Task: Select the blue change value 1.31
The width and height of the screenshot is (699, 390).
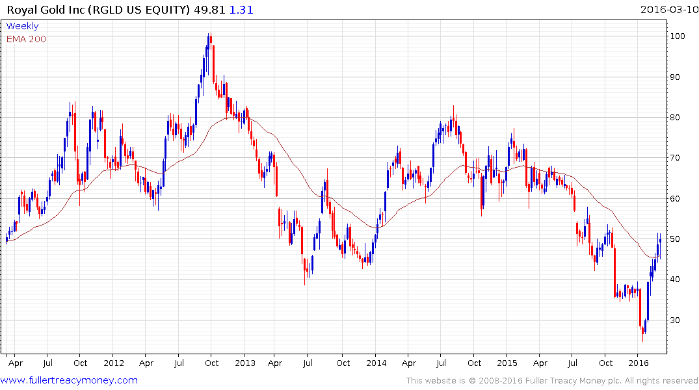Action: (x=241, y=10)
